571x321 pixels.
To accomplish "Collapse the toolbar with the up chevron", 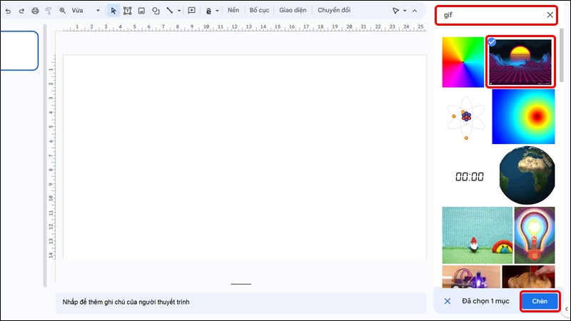I will pyautogui.click(x=415, y=11).
